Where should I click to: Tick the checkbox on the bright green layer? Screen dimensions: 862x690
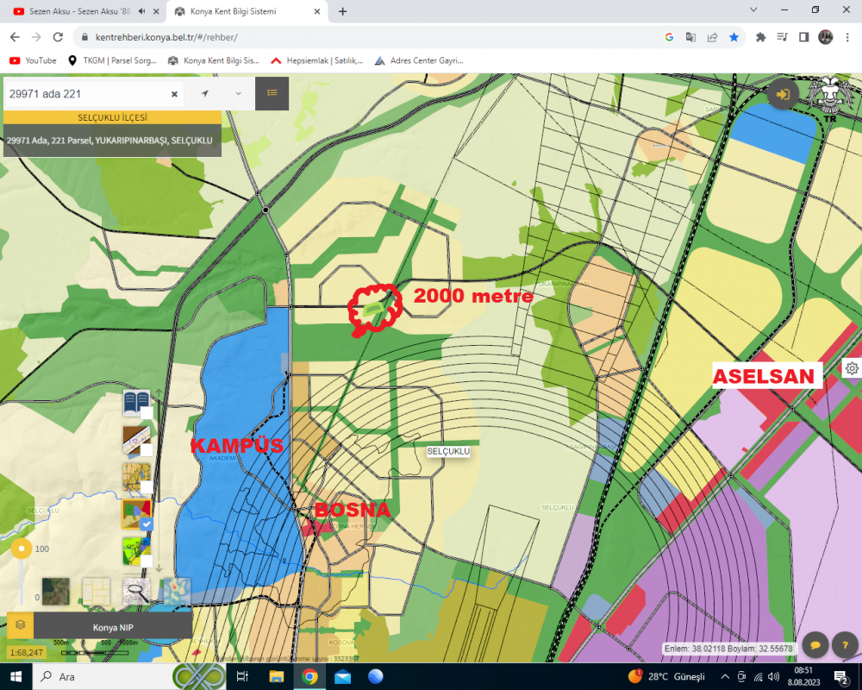[147, 561]
